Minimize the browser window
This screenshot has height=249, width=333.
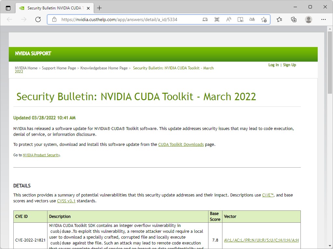point(295,7)
